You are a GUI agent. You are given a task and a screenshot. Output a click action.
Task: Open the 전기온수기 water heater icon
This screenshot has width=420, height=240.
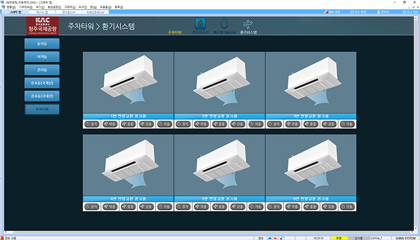(x=200, y=24)
